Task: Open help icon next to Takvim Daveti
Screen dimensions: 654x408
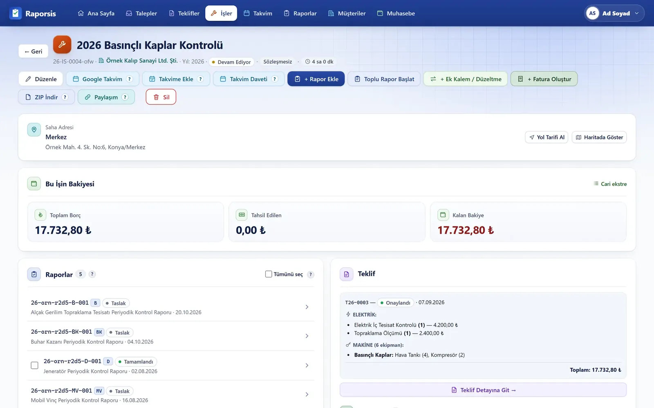Action: click(275, 79)
